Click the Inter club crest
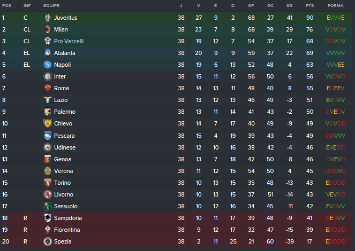This screenshot has width=355, height=251. 48,76
